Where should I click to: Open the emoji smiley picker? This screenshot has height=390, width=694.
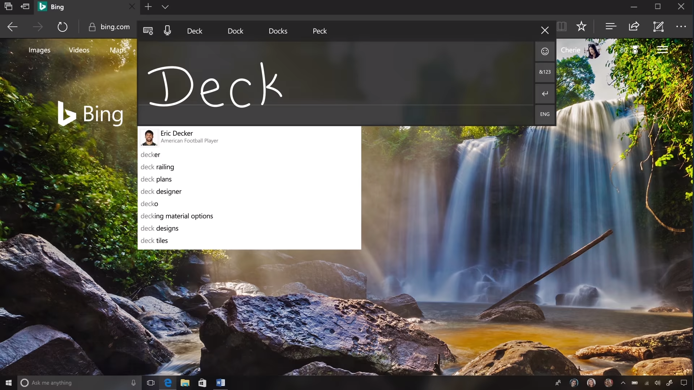(545, 51)
